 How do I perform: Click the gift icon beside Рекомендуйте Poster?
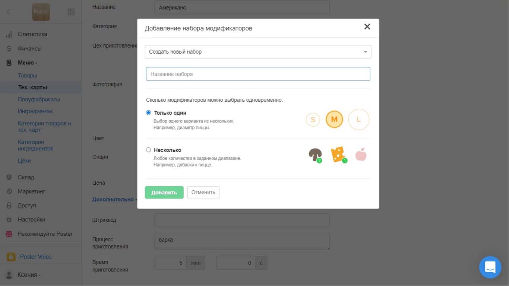(9, 234)
